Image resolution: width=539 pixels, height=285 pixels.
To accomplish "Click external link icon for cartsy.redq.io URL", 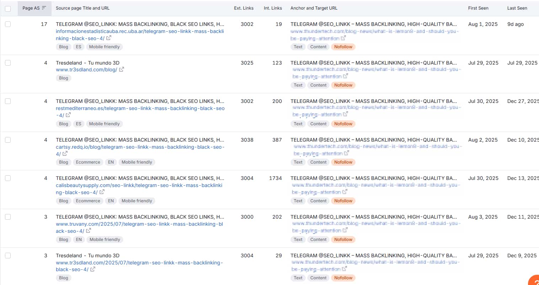I will (65, 154).
